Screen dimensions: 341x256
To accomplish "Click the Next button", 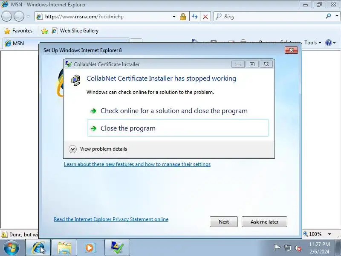I will (224, 221).
